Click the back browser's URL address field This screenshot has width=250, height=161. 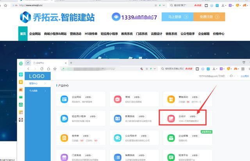coord(83,5)
